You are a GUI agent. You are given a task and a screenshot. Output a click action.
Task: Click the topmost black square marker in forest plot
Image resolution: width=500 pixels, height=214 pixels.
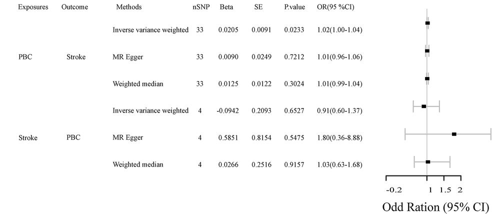(427, 23)
